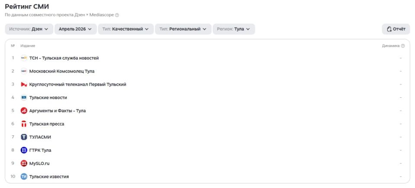415x188 pixels.
Task: Click the Тульские новости logo icon
Action: pos(24,98)
